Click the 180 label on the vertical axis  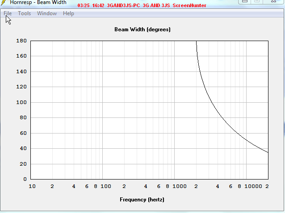tap(21, 41)
